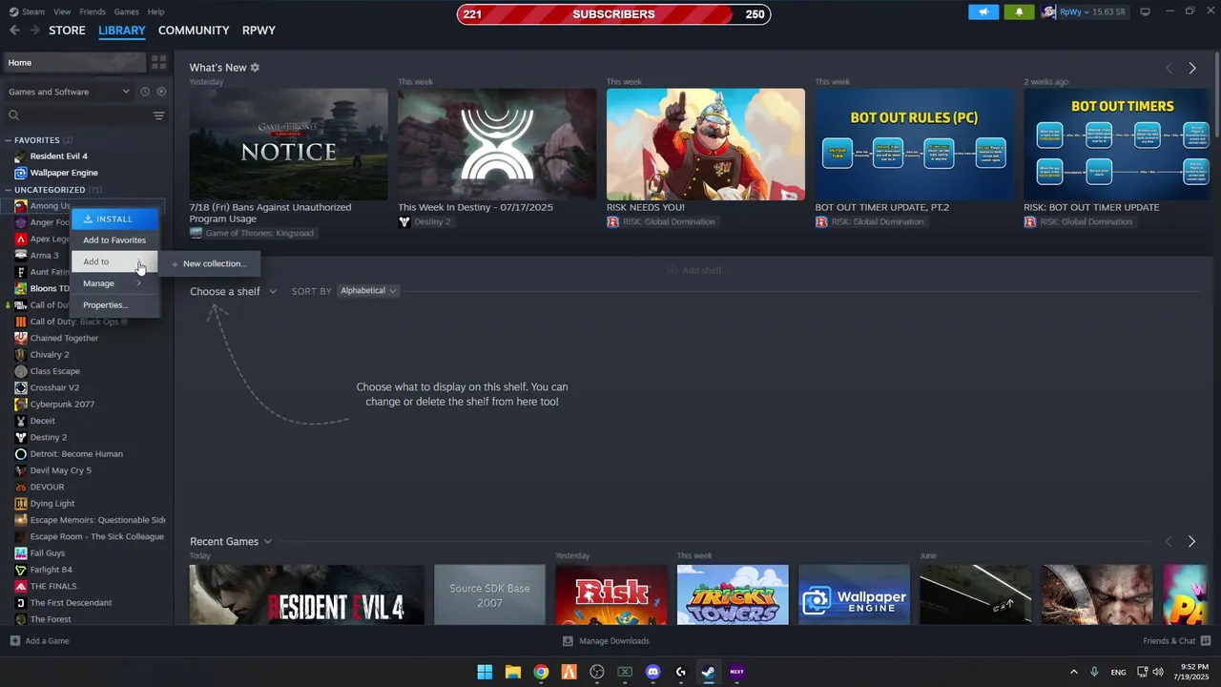Open OBS Studio from the taskbar

pyautogui.click(x=597, y=672)
